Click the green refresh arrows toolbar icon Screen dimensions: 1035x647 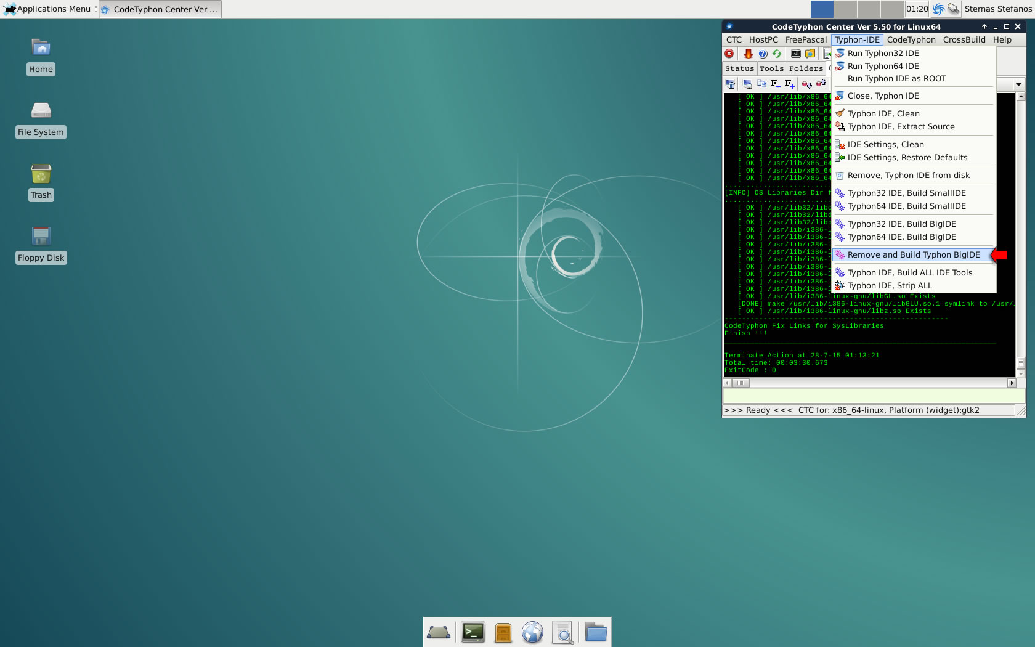(777, 54)
